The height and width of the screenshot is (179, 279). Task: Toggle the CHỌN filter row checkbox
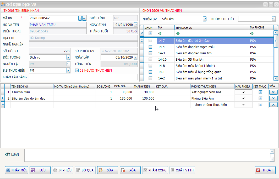pyautogui.click(x=150, y=33)
